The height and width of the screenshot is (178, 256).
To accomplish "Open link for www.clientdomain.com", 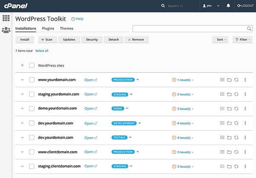I will [90, 152].
